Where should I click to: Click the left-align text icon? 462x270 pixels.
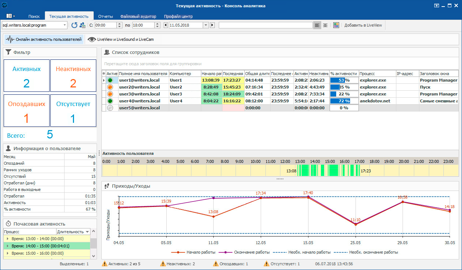(317, 25)
